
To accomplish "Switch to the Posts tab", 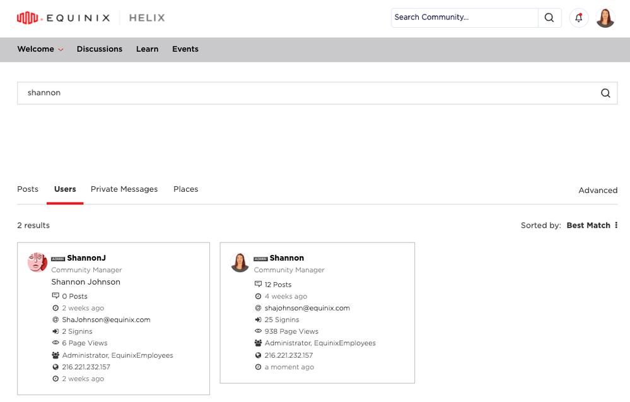I will tap(28, 189).
